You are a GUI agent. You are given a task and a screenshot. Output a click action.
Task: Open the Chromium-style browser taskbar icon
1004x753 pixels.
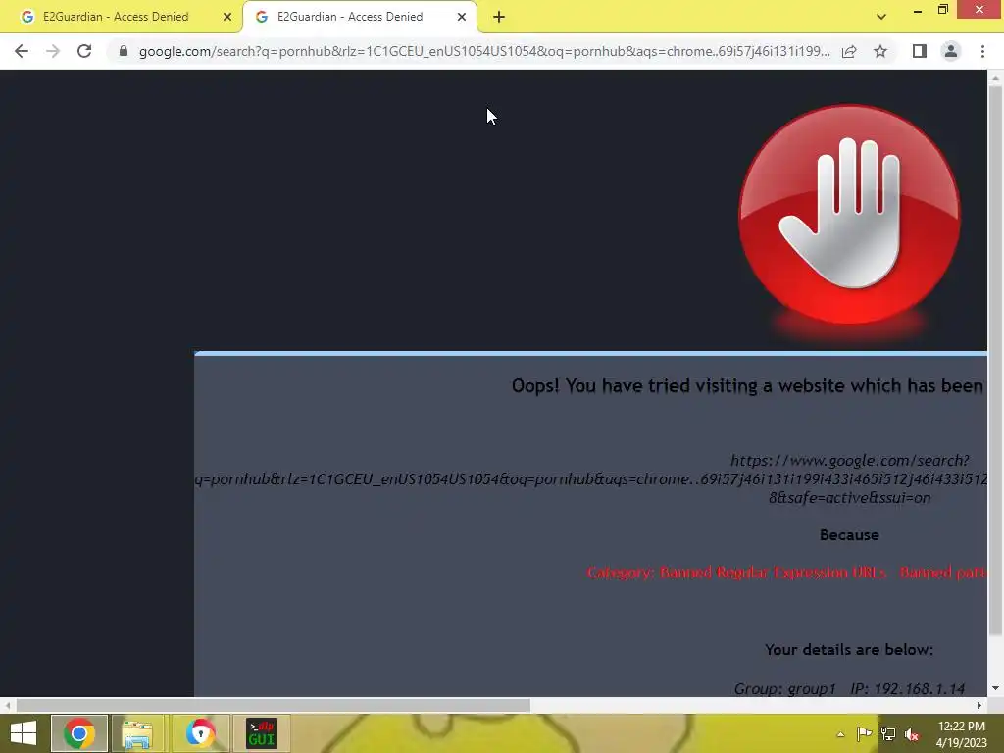pos(200,733)
